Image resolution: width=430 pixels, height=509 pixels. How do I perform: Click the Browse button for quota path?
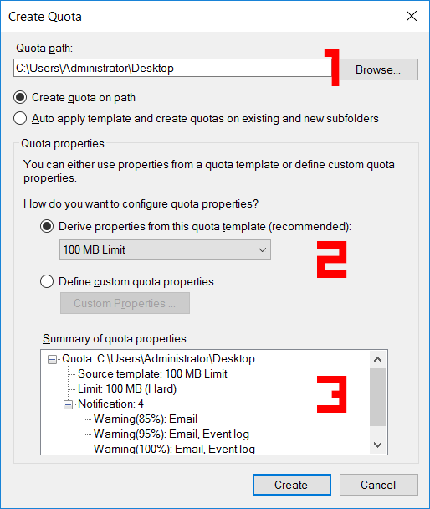(x=378, y=69)
